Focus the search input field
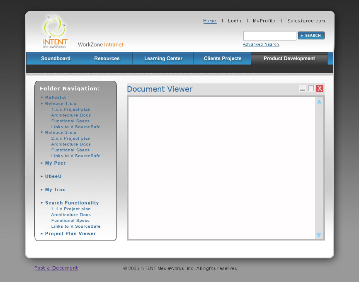The height and width of the screenshot is (282, 359). (269, 36)
